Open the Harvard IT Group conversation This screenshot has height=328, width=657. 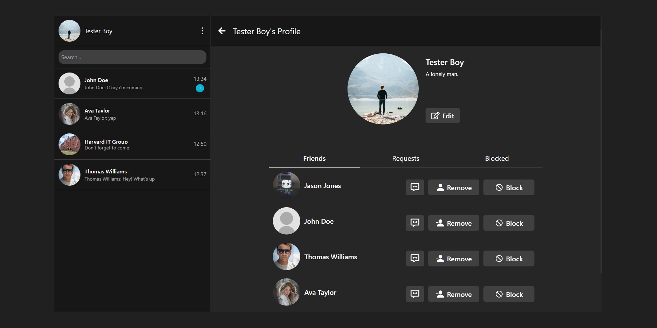click(132, 144)
